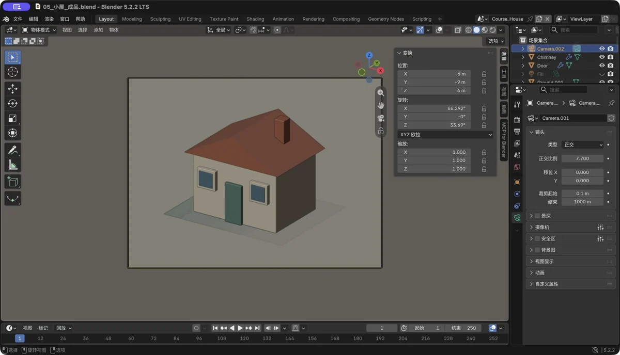
Task: Toggle the snapping magnet in the header
Action: point(253,30)
